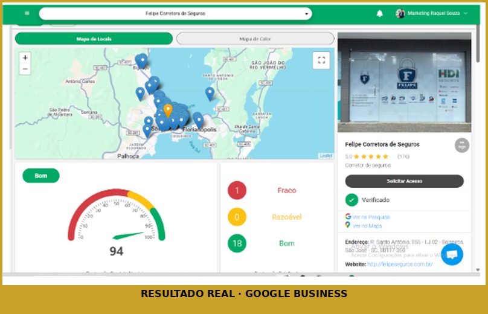Open the Felipe Corretora de Seguros selector

click(176, 14)
